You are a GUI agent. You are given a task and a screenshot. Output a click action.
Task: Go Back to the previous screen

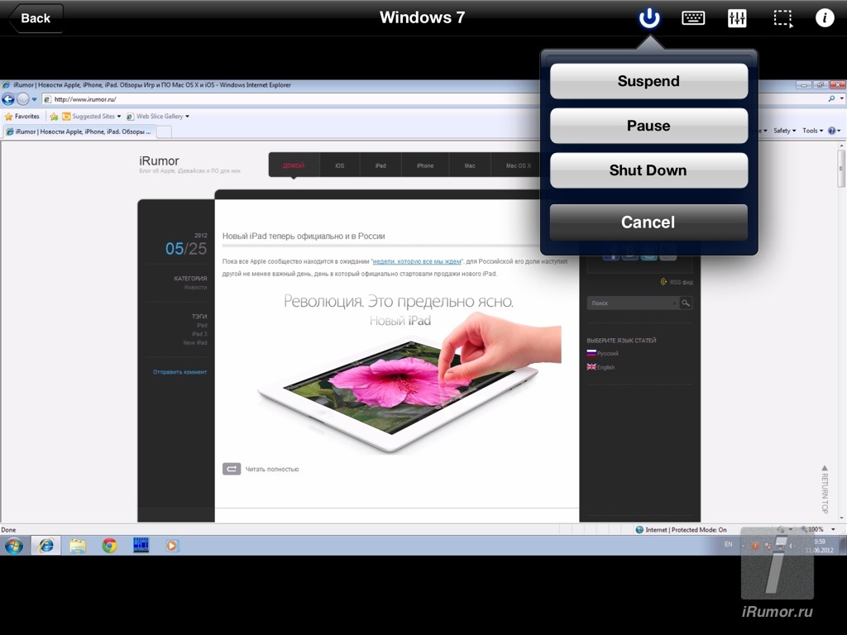[x=36, y=18]
